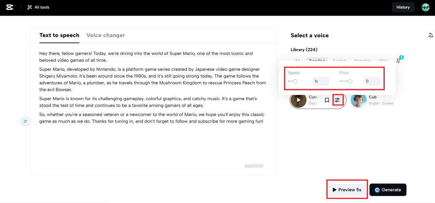
Task: Click the Speed value field 1x
Action: [320, 81]
